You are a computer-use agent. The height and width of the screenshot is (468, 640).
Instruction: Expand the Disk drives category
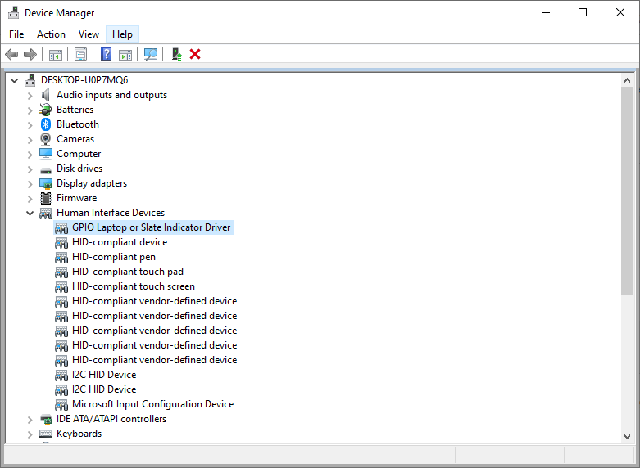pos(30,169)
